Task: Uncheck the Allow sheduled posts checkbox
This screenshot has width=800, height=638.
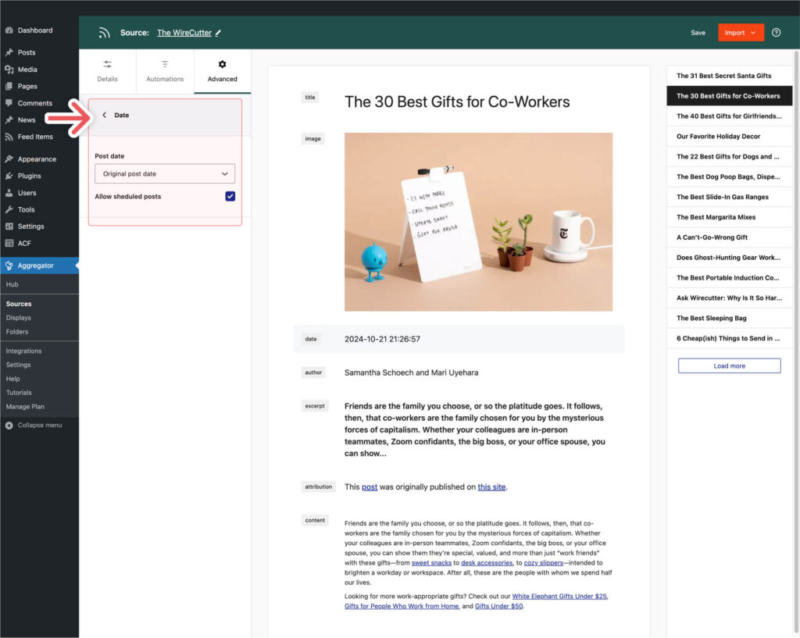Action: click(x=230, y=196)
